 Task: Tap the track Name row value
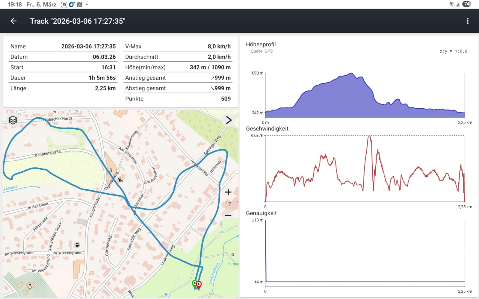(88, 46)
